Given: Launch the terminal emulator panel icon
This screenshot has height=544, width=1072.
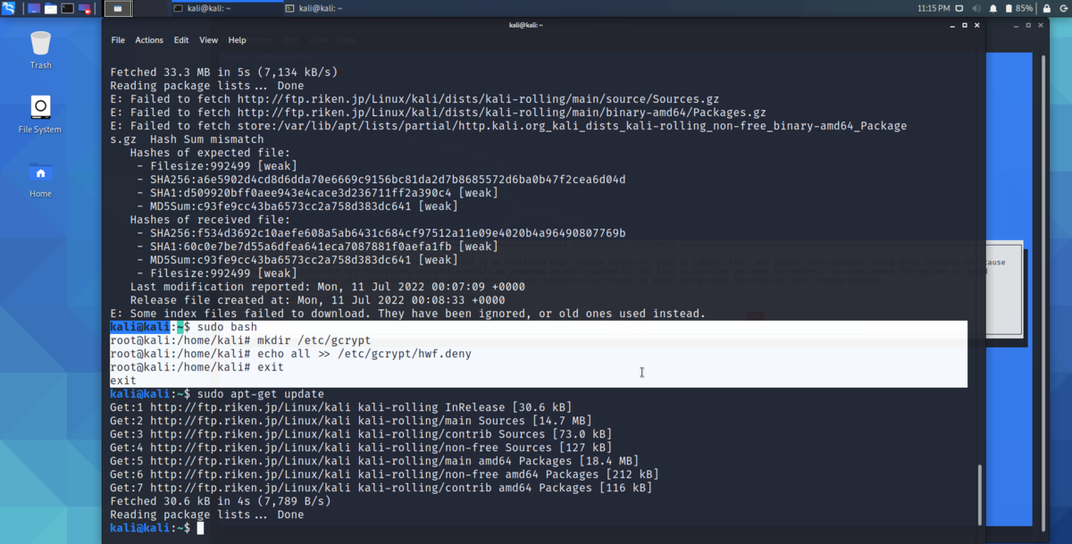Looking at the screenshot, I should pos(68,8).
